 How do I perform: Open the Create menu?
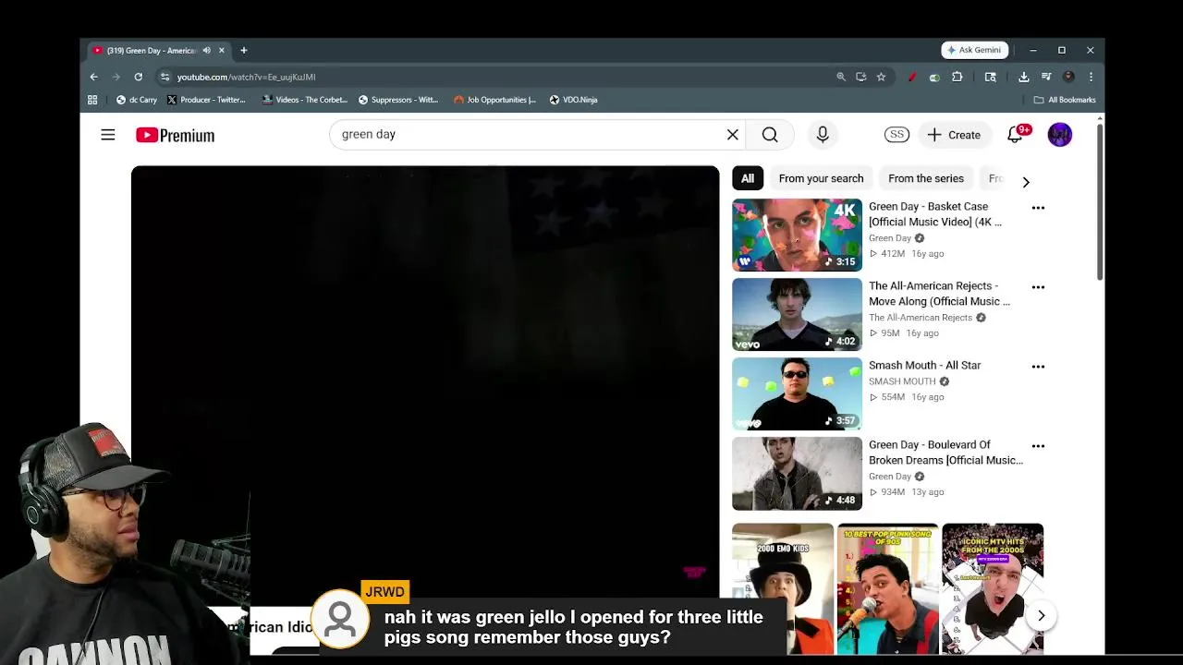point(954,135)
